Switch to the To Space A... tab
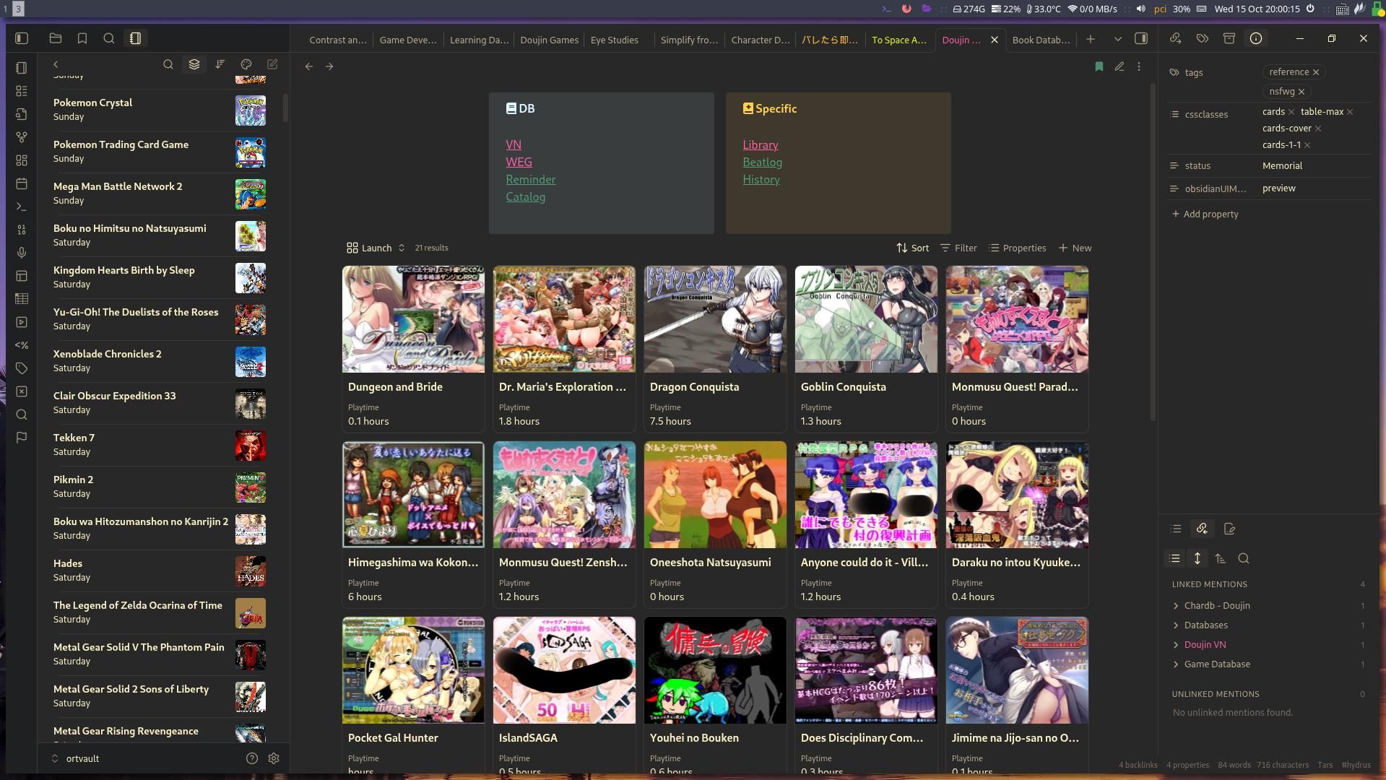The width and height of the screenshot is (1386, 780). pyautogui.click(x=898, y=40)
